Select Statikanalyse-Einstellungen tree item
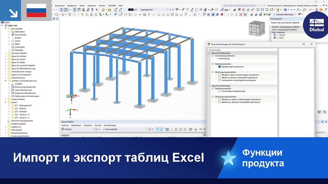Viewport: 328px width, 184px height. pos(27,96)
